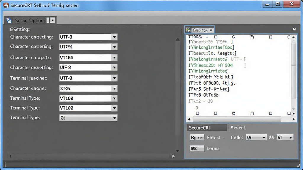The height and width of the screenshot is (170, 303).
Task: Click the list's horizontal scrollbar thumb
Action: (237, 119)
